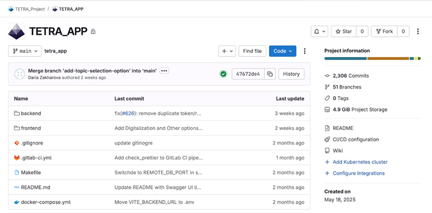
Task: Open the merge branch commit message link
Action: point(93,71)
